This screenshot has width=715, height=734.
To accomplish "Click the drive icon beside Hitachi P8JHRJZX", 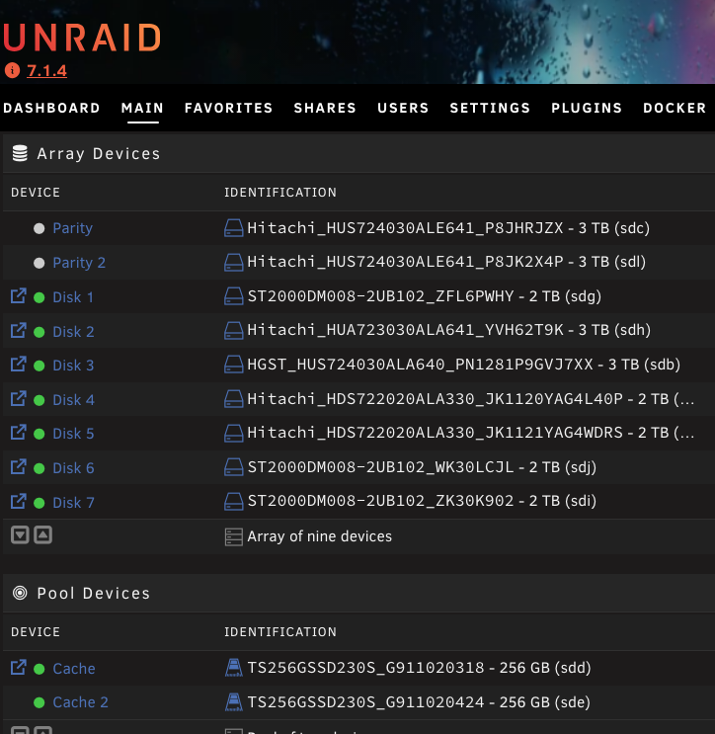I will pos(233,228).
